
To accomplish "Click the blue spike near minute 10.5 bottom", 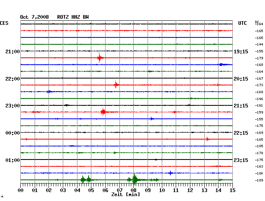I will coord(170,173).
